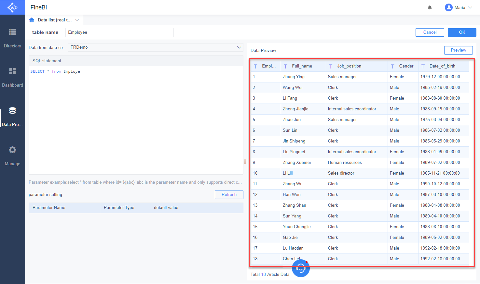480x284 pixels.
Task: Open the Directory sidebar icon
Action: (x=12, y=32)
